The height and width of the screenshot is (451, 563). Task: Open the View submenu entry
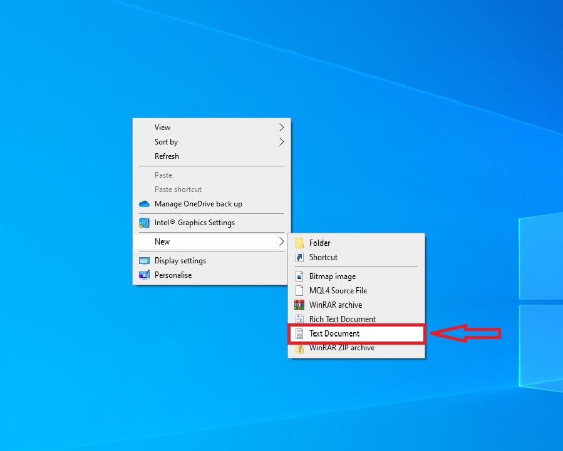[212, 127]
